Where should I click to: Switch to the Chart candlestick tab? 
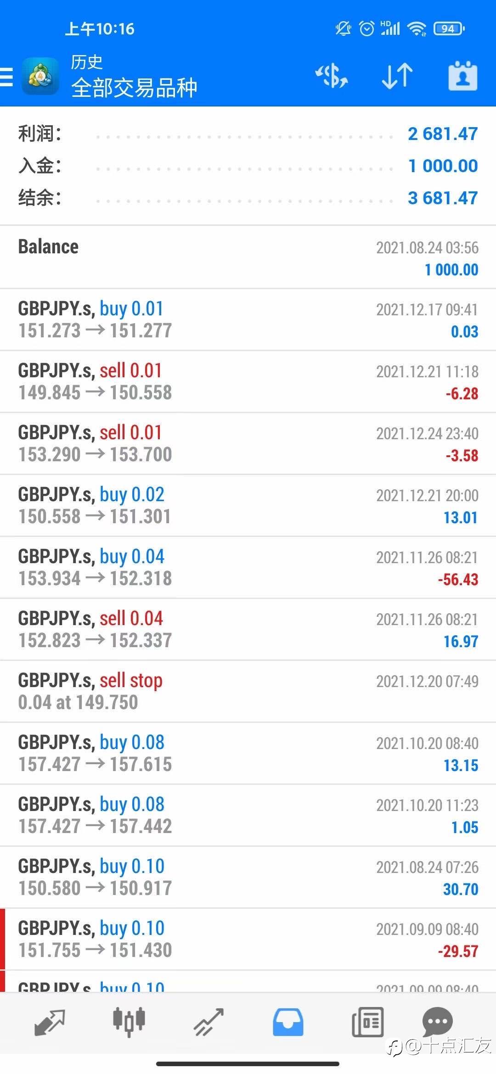[129, 1022]
